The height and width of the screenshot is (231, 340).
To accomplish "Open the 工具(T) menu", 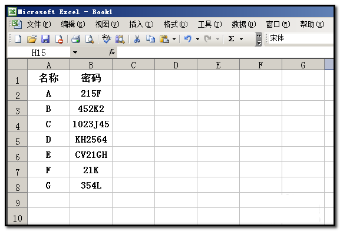I will click(x=210, y=24).
